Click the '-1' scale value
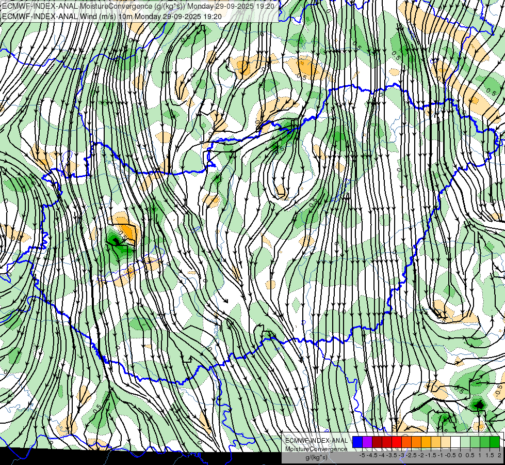Screen dimensions: 505x465 441,455
